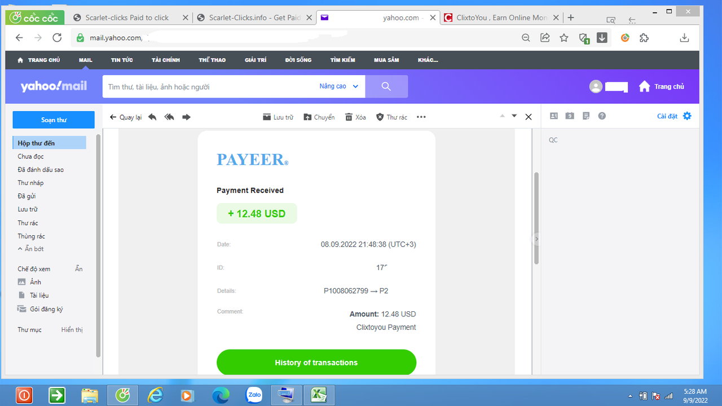This screenshot has height=406, width=722.
Task: Click the Soạn thư compose button
Action: coord(54,120)
